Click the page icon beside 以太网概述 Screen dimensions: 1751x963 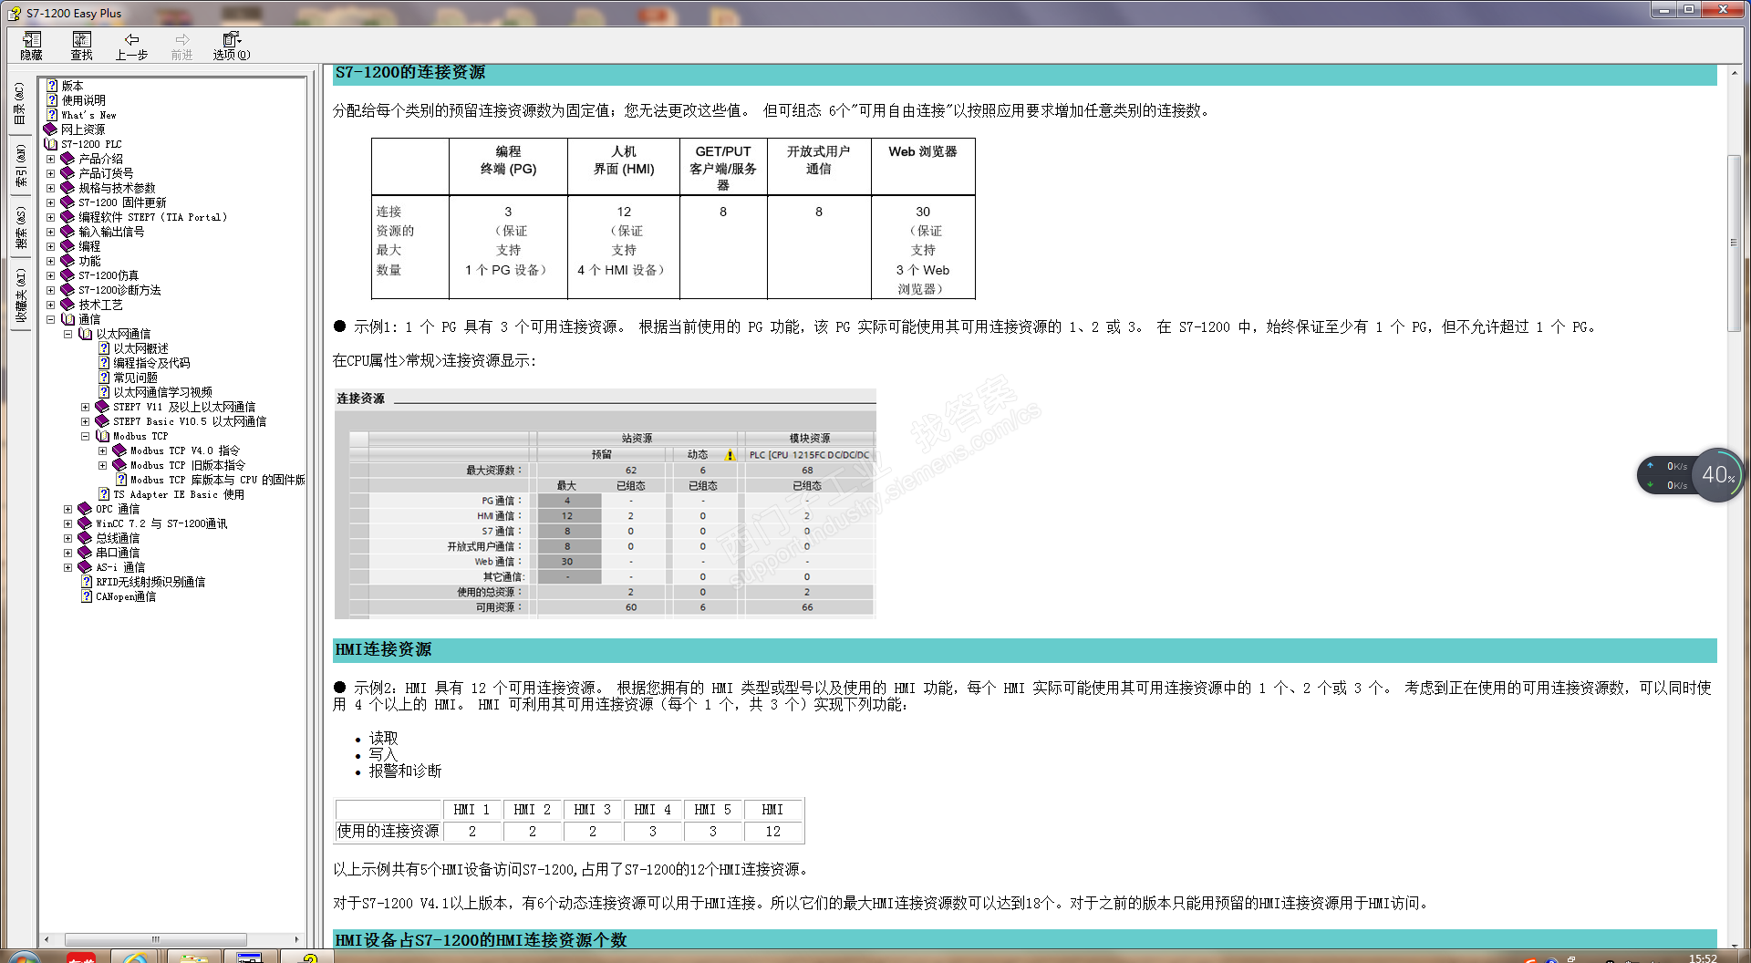click(104, 348)
